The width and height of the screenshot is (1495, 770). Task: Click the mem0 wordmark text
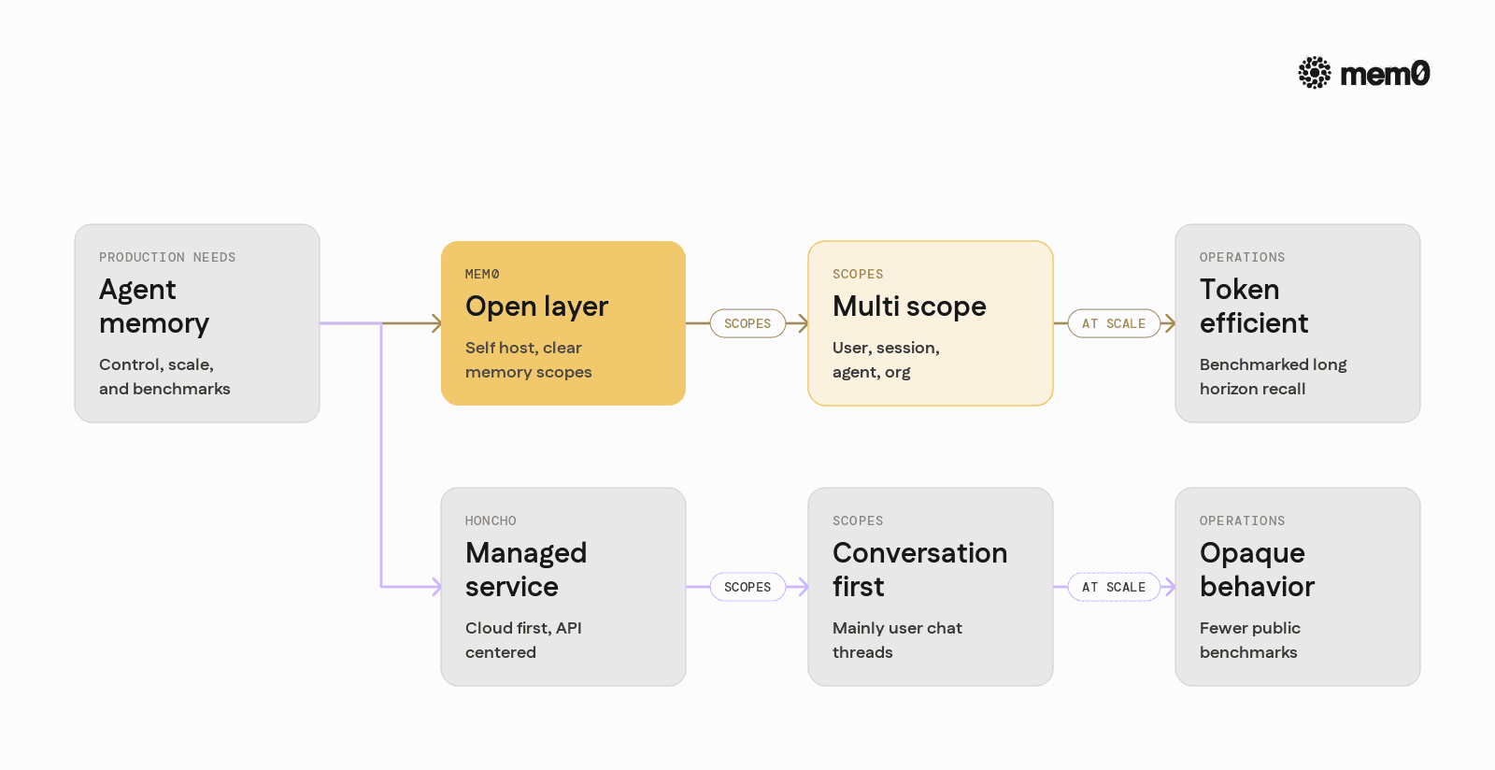[x=1385, y=74]
